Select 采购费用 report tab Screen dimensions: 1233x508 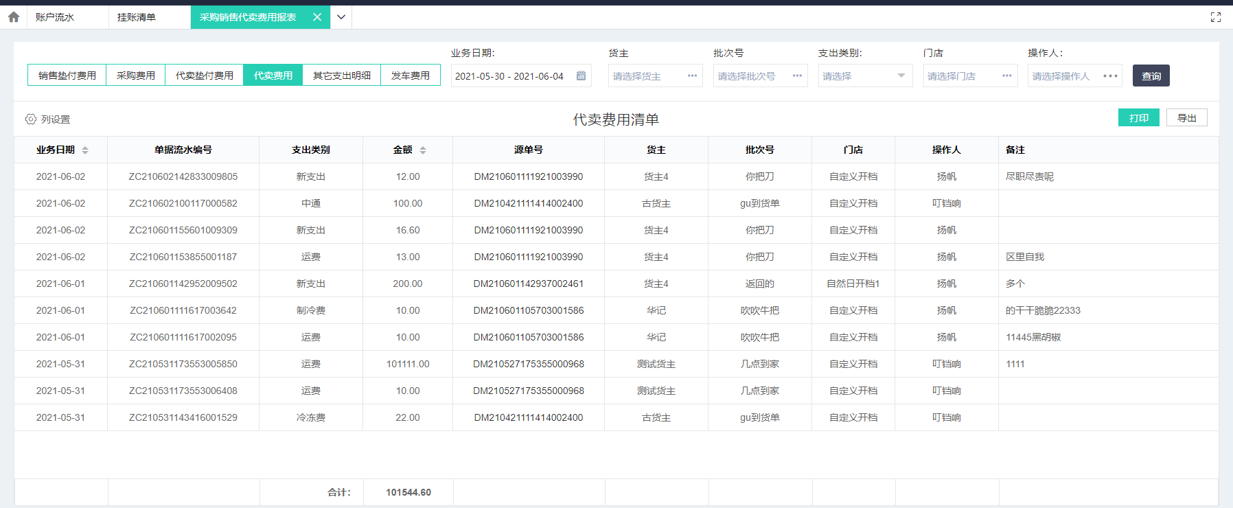pos(136,76)
